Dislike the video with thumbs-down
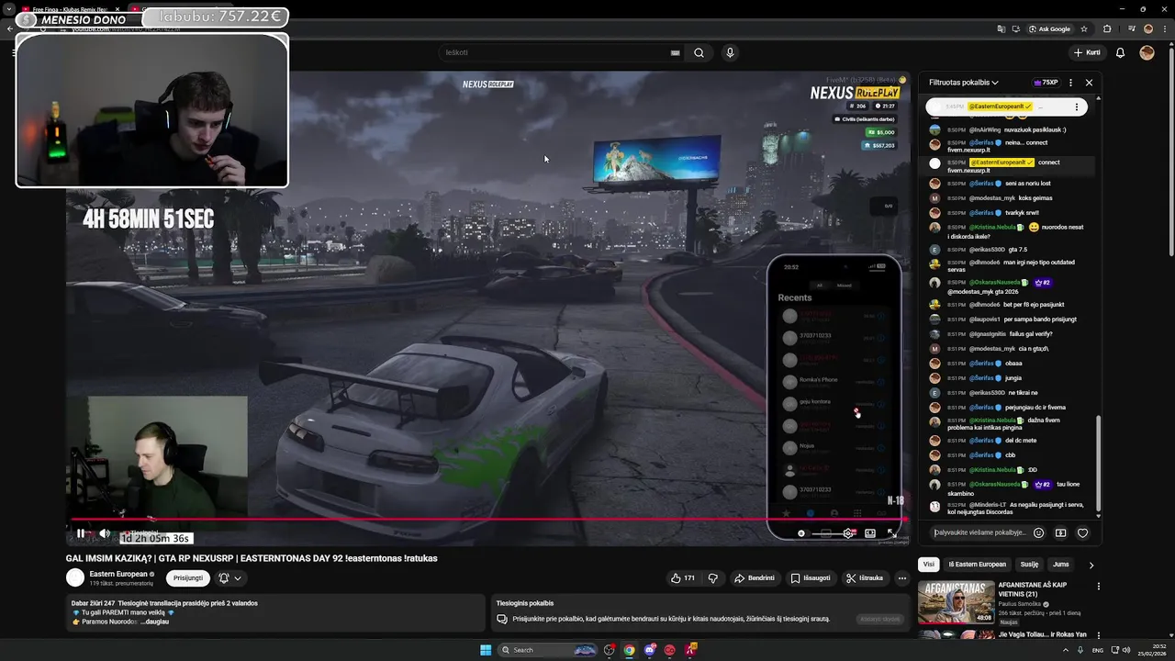Image resolution: width=1175 pixels, height=661 pixels. pyautogui.click(x=713, y=578)
